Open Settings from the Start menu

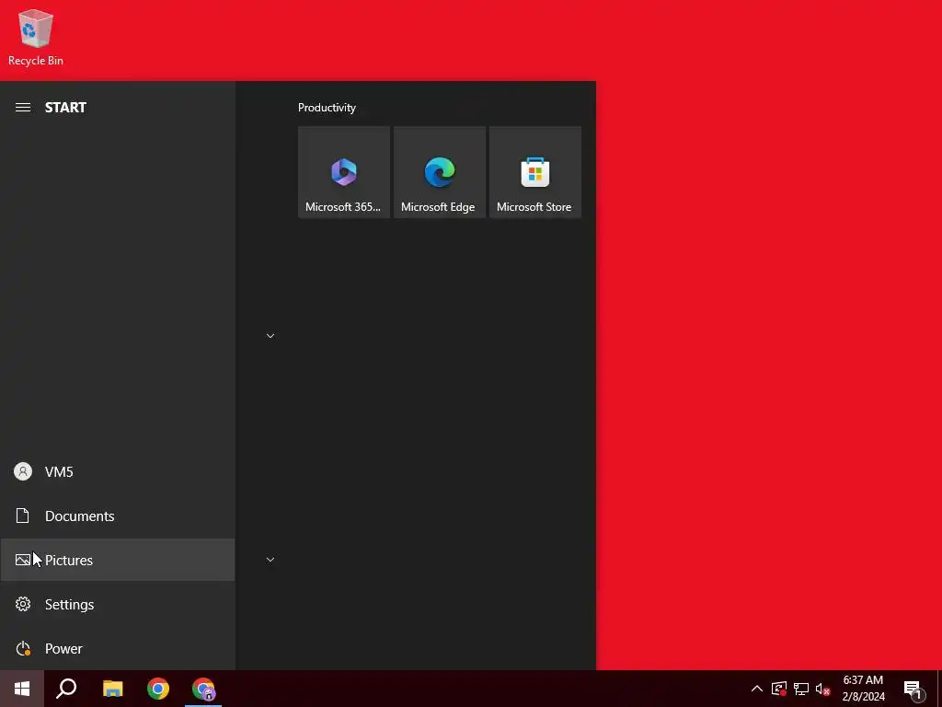coord(118,604)
